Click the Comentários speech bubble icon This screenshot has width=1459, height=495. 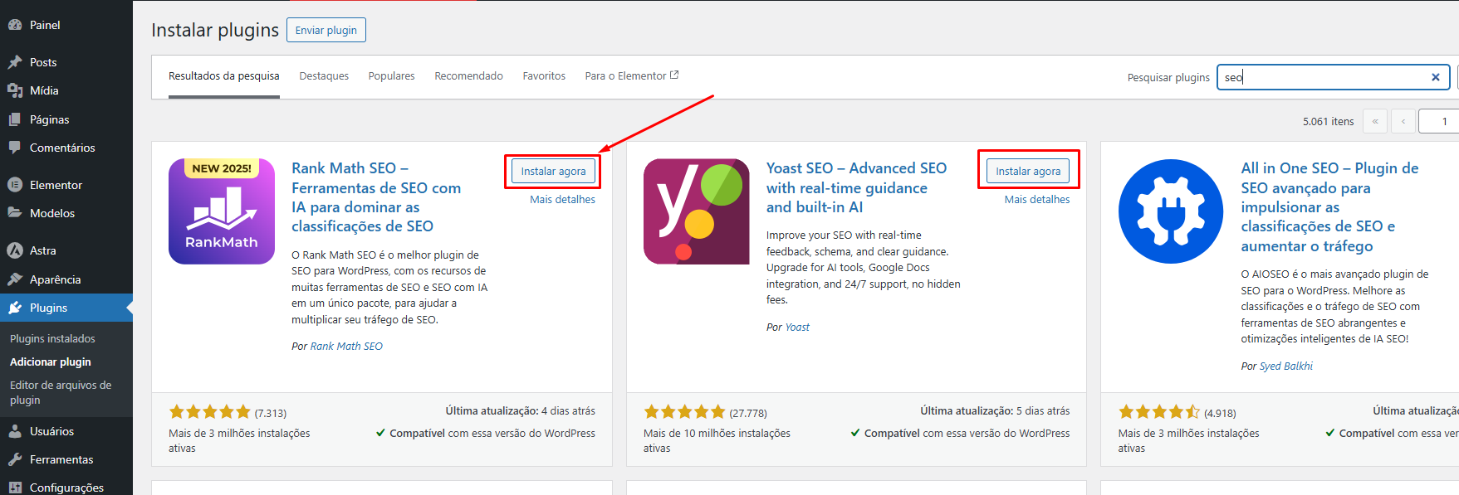pyautogui.click(x=15, y=148)
